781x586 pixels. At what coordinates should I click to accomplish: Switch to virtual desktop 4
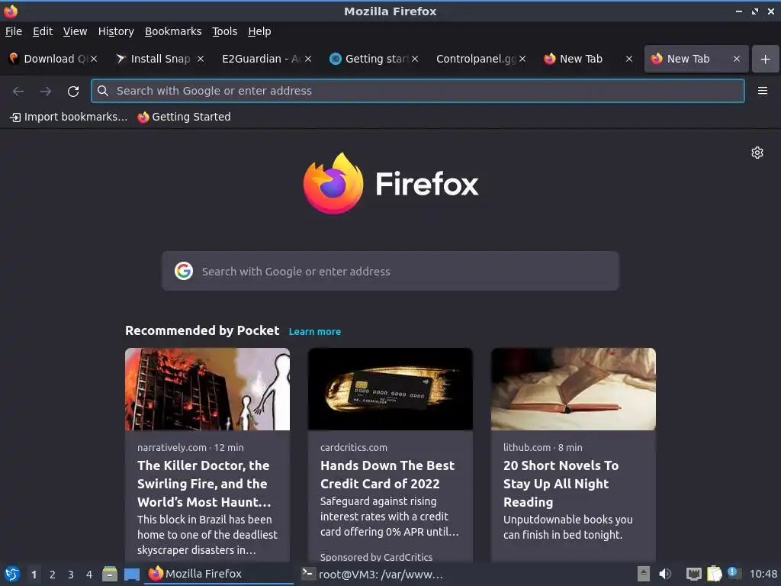(89, 575)
